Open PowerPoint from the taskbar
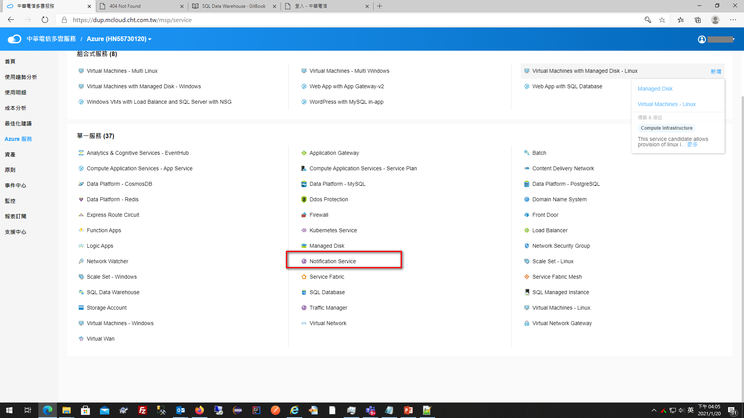Image resolution: width=744 pixels, height=418 pixels. point(408,410)
